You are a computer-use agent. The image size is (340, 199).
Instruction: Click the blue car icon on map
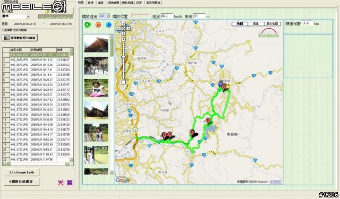(220, 83)
